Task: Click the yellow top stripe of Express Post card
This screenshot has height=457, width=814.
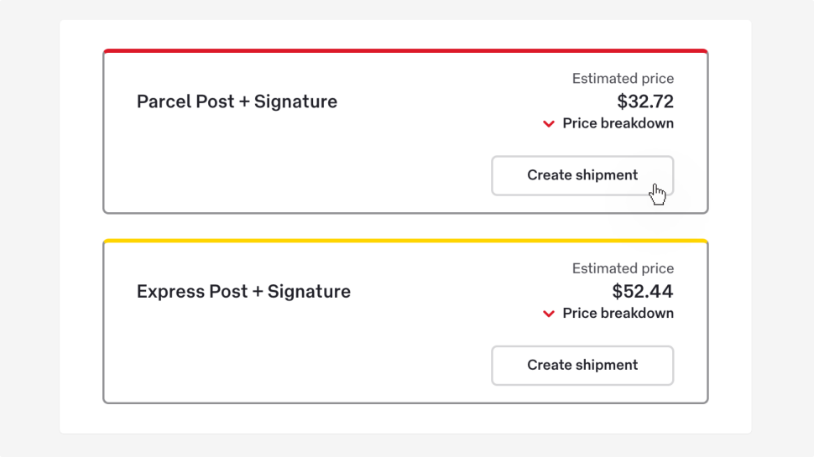Action: [405, 241]
